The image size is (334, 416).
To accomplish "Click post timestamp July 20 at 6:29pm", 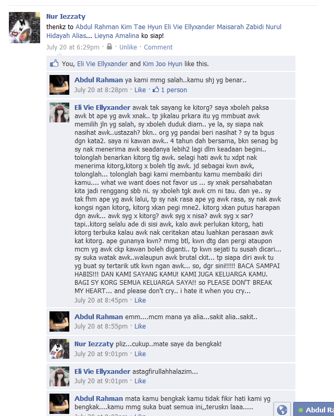I will 73,47.
